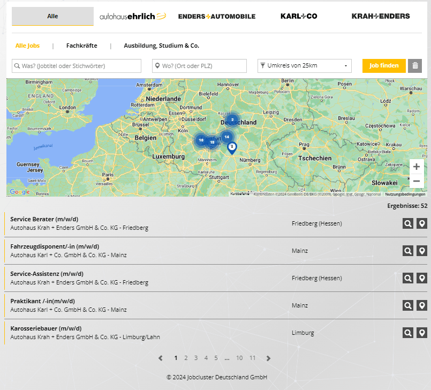Select the Alle company tab
This screenshot has height=390, width=431.
pyautogui.click(x=52, y=16)
